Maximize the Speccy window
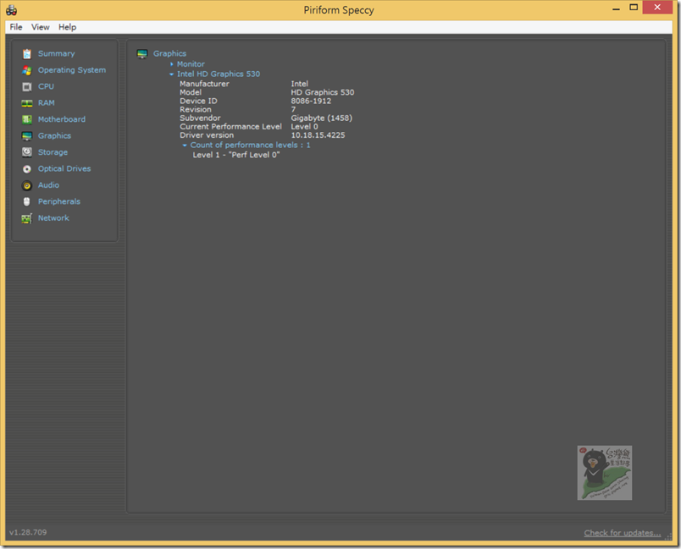Image resolution: width=681 pixels, height=549 pixels. pos(634,8)
